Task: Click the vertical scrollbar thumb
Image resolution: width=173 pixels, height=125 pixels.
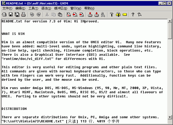Action: tap(170, 31)
